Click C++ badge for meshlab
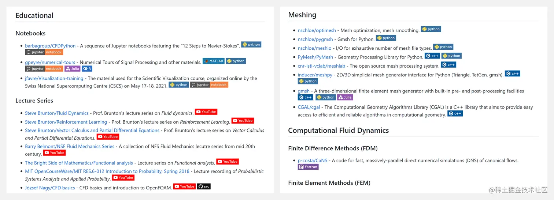Viewport: 554px width, 200px height. click(x=448, y=65)
